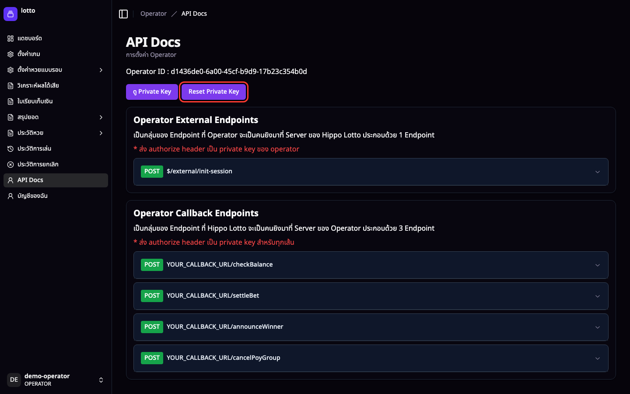Expand the announceWinner endpoint chevron
This screenshot has height=394, width=630.
tap(598, 327)
